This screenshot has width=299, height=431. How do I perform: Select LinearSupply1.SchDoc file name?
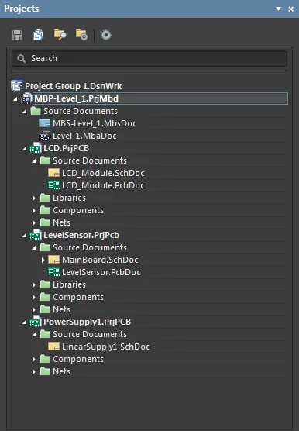106,347
